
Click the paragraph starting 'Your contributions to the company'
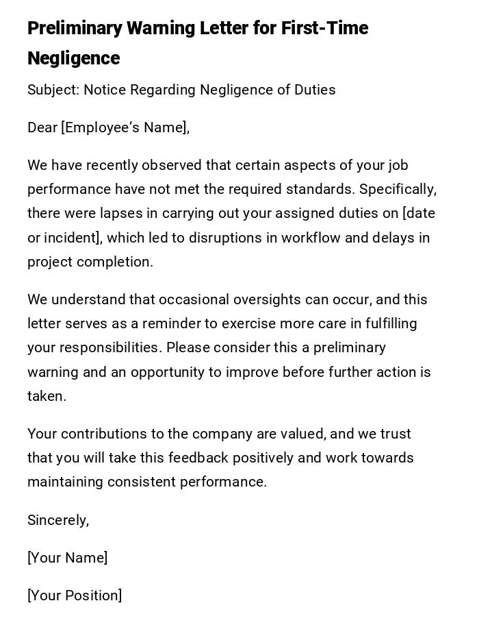pyautogui.click(x=220, y=458)
